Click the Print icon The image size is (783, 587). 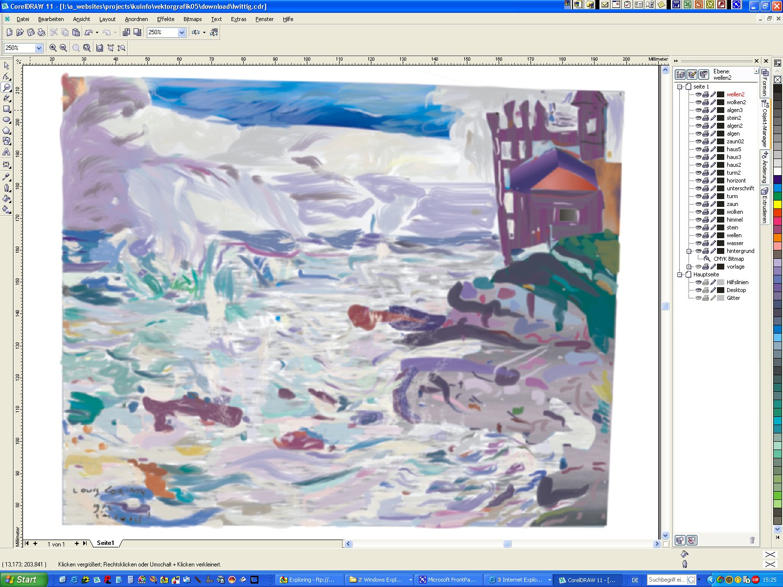pyautogui.click(x=42, y=32)
